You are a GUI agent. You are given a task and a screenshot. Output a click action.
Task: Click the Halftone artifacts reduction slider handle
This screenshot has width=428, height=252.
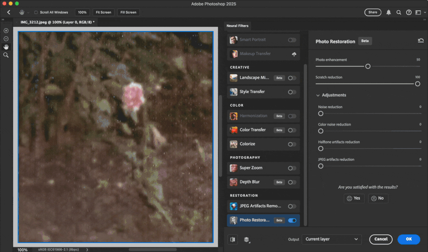pos(321,149)
